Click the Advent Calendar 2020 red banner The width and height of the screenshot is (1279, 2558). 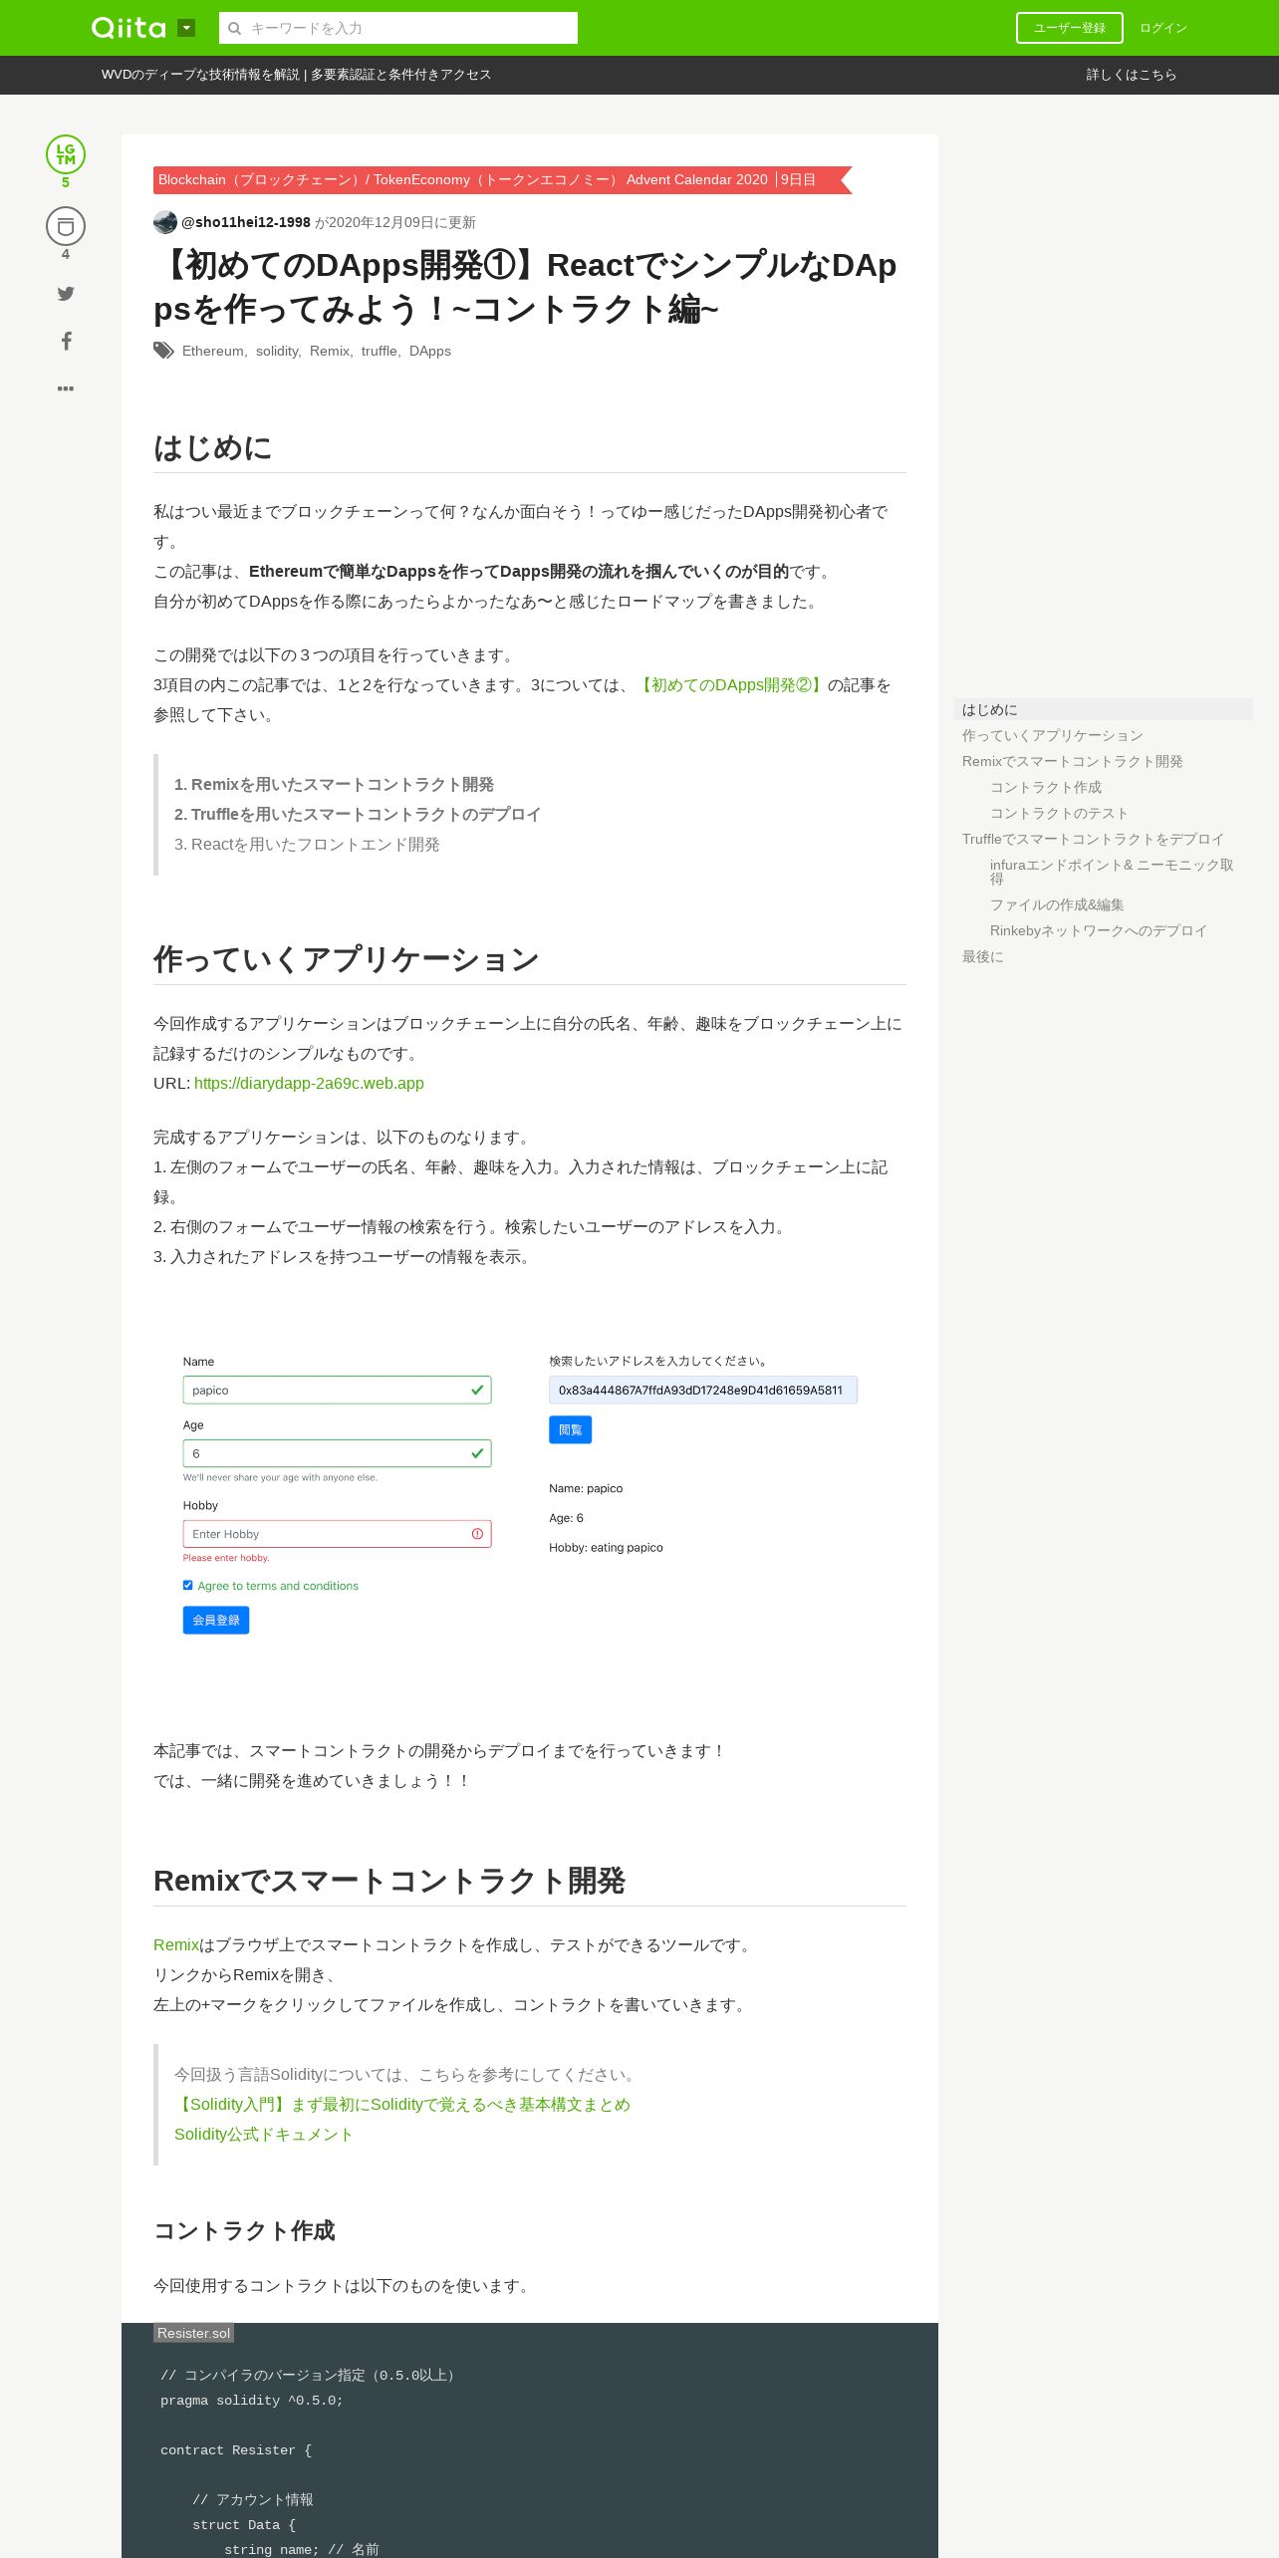tap(502, 179)
